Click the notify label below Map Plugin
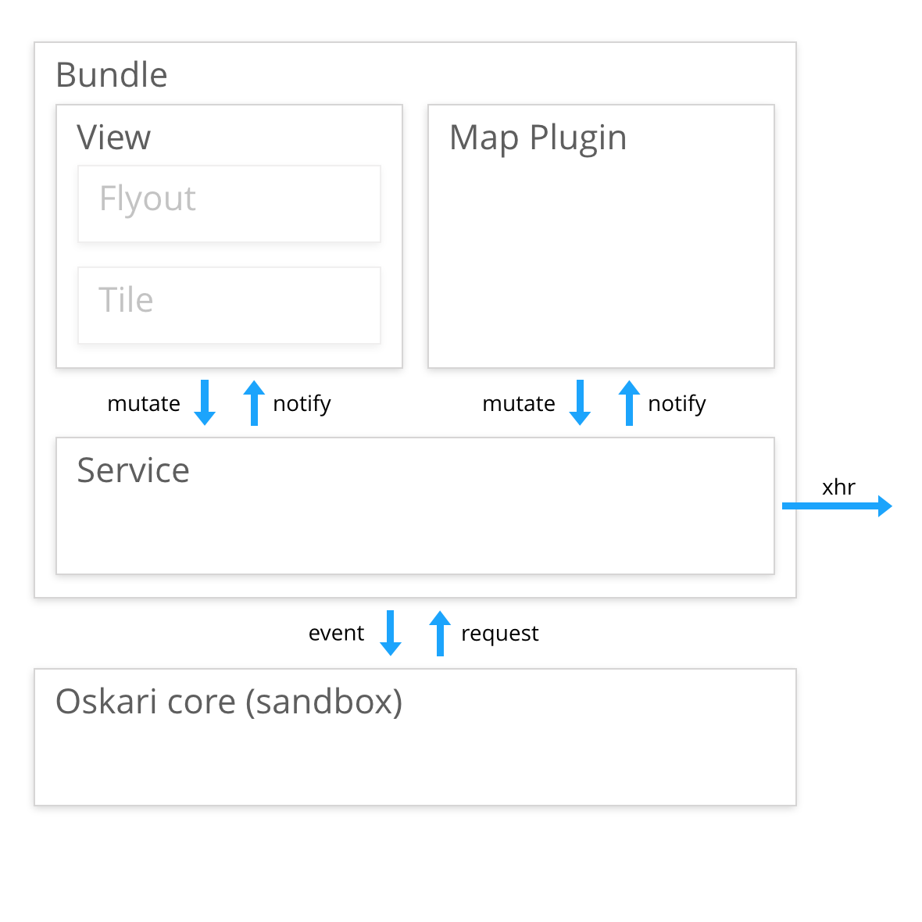This screenshot has height=922, width=922. point(677,404)
